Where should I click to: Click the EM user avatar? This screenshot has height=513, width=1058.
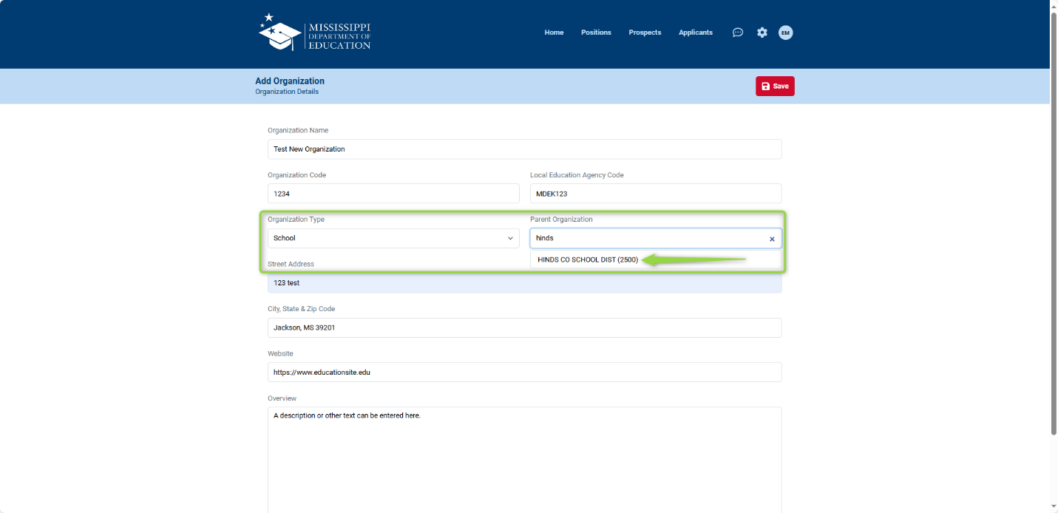point(785,32)
